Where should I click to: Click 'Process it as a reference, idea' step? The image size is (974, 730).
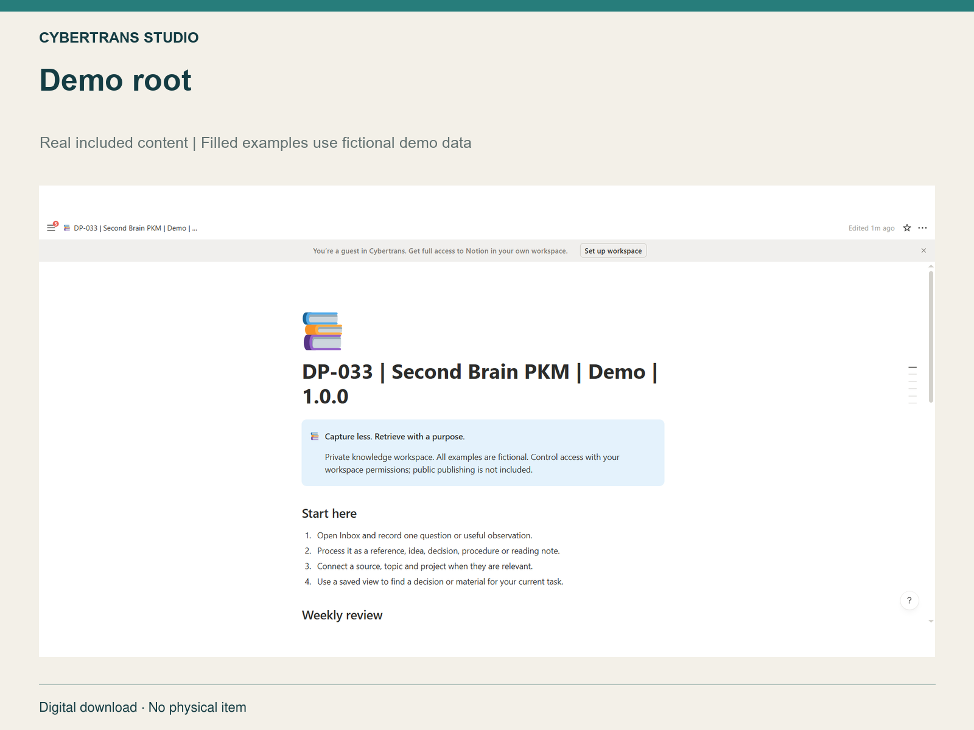(438, 551)
